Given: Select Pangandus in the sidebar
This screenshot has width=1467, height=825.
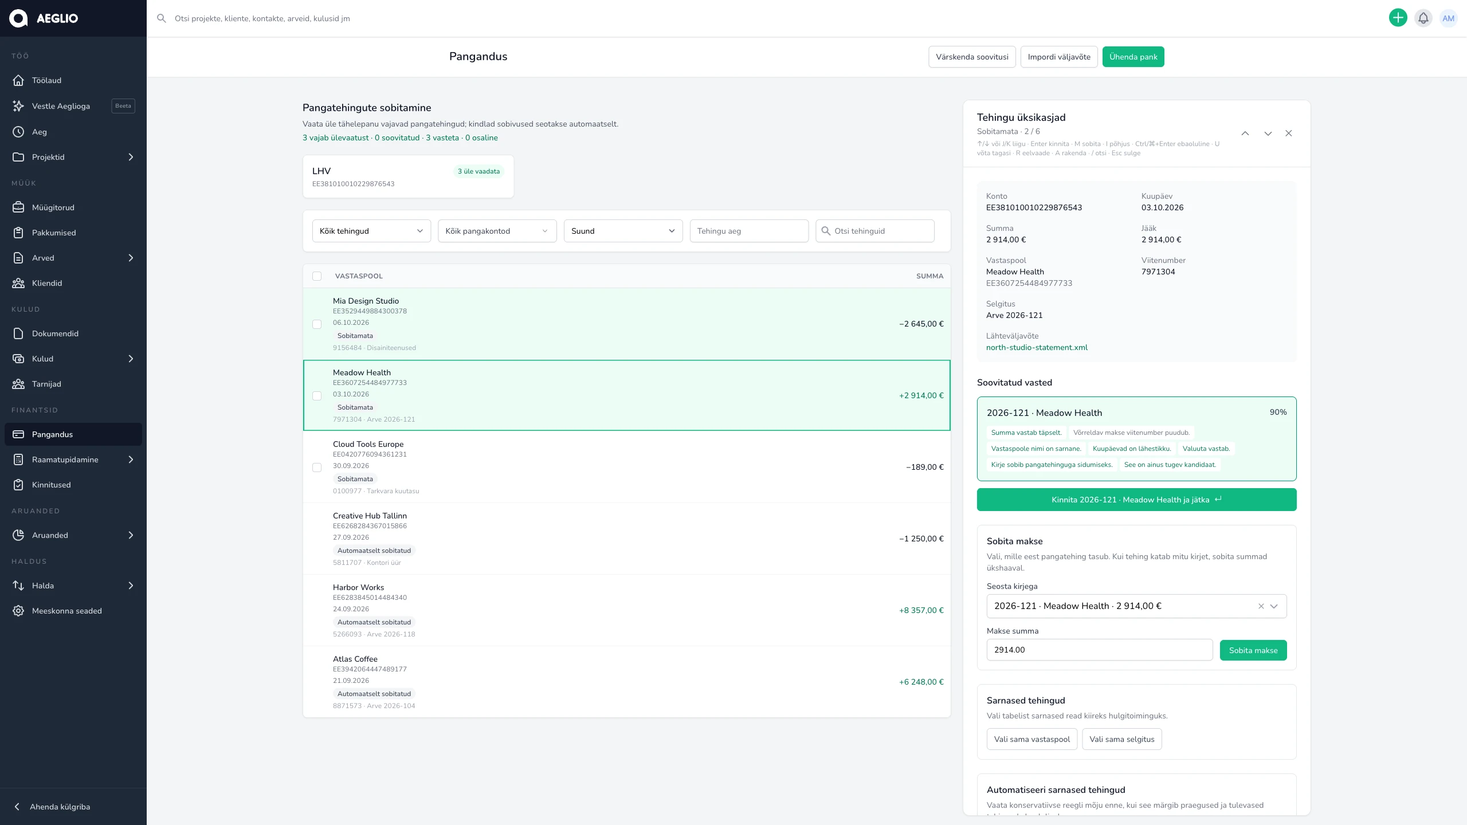Looking at the screenshot, I should 73,434.
